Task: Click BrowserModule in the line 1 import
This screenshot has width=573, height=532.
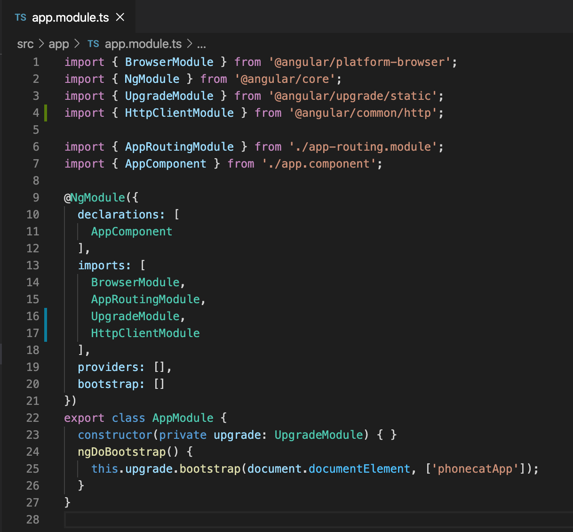Action: point(169,62)
